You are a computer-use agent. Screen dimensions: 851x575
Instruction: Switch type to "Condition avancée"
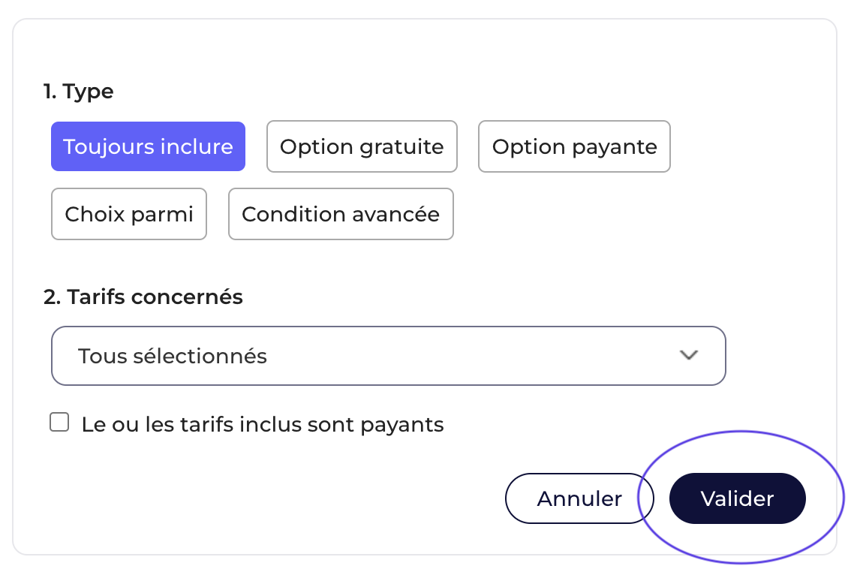tap(341, 214)
